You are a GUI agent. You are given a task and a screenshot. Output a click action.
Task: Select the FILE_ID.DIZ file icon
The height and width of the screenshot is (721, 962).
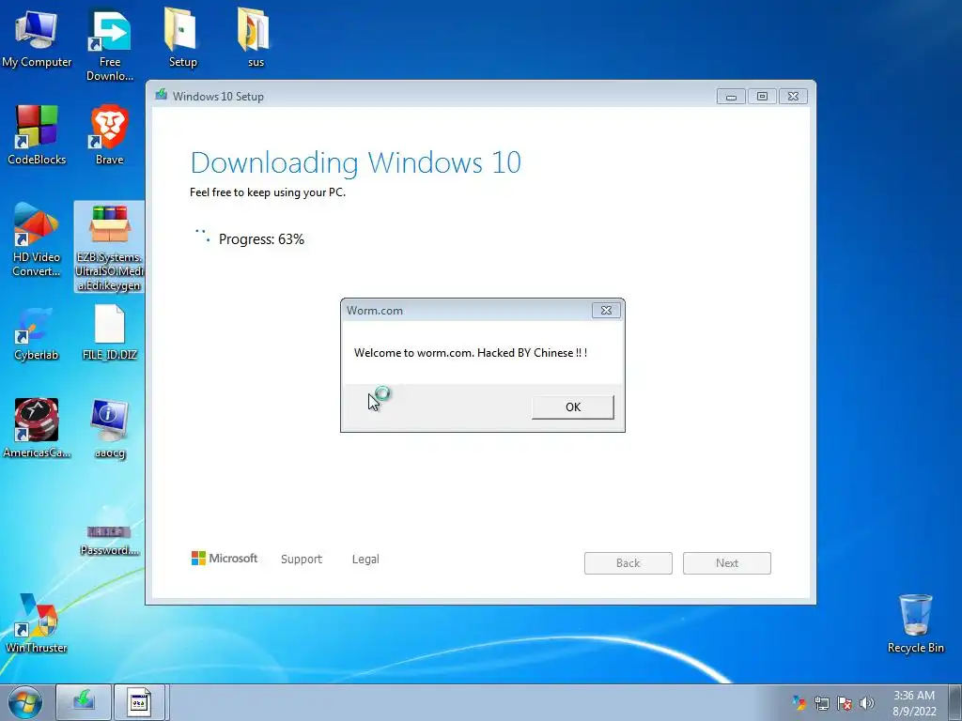[110, 333]
